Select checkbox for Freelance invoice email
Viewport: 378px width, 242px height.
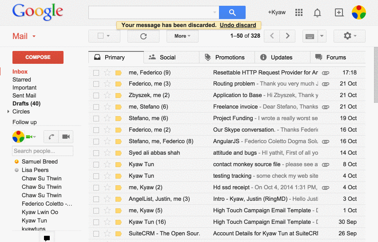pos(96,107)
